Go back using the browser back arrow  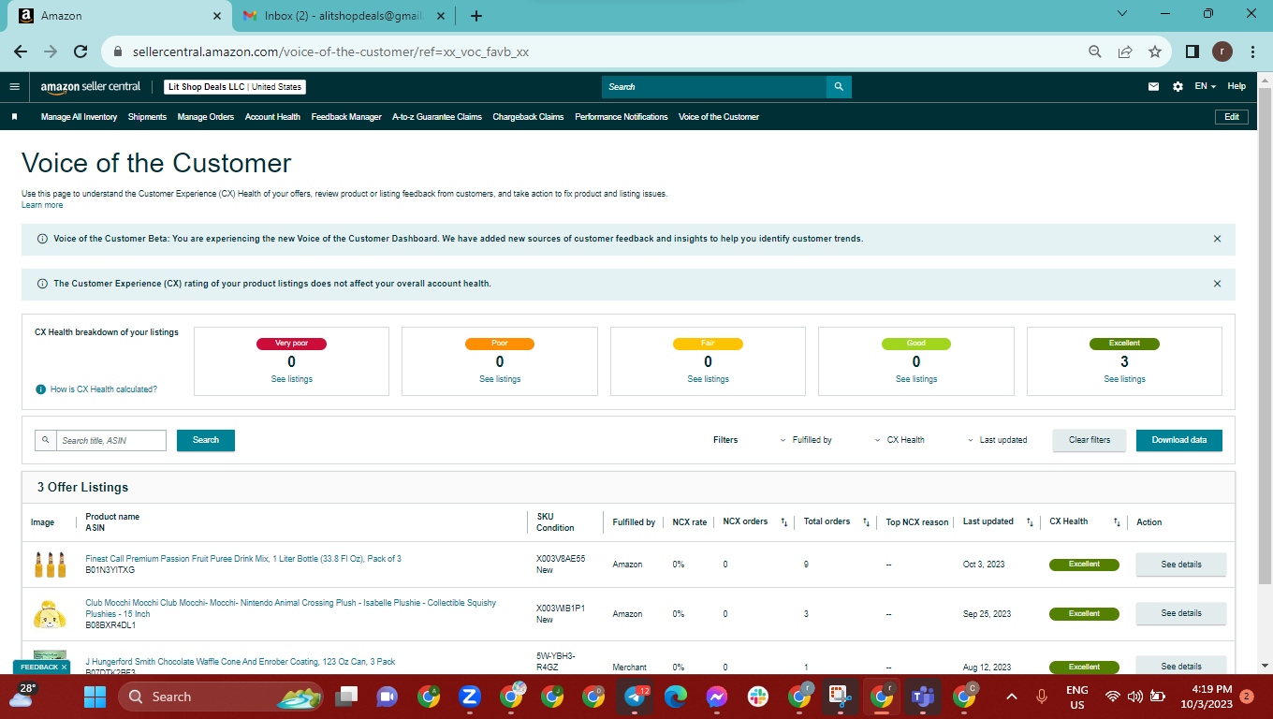[x=21, y=51]
